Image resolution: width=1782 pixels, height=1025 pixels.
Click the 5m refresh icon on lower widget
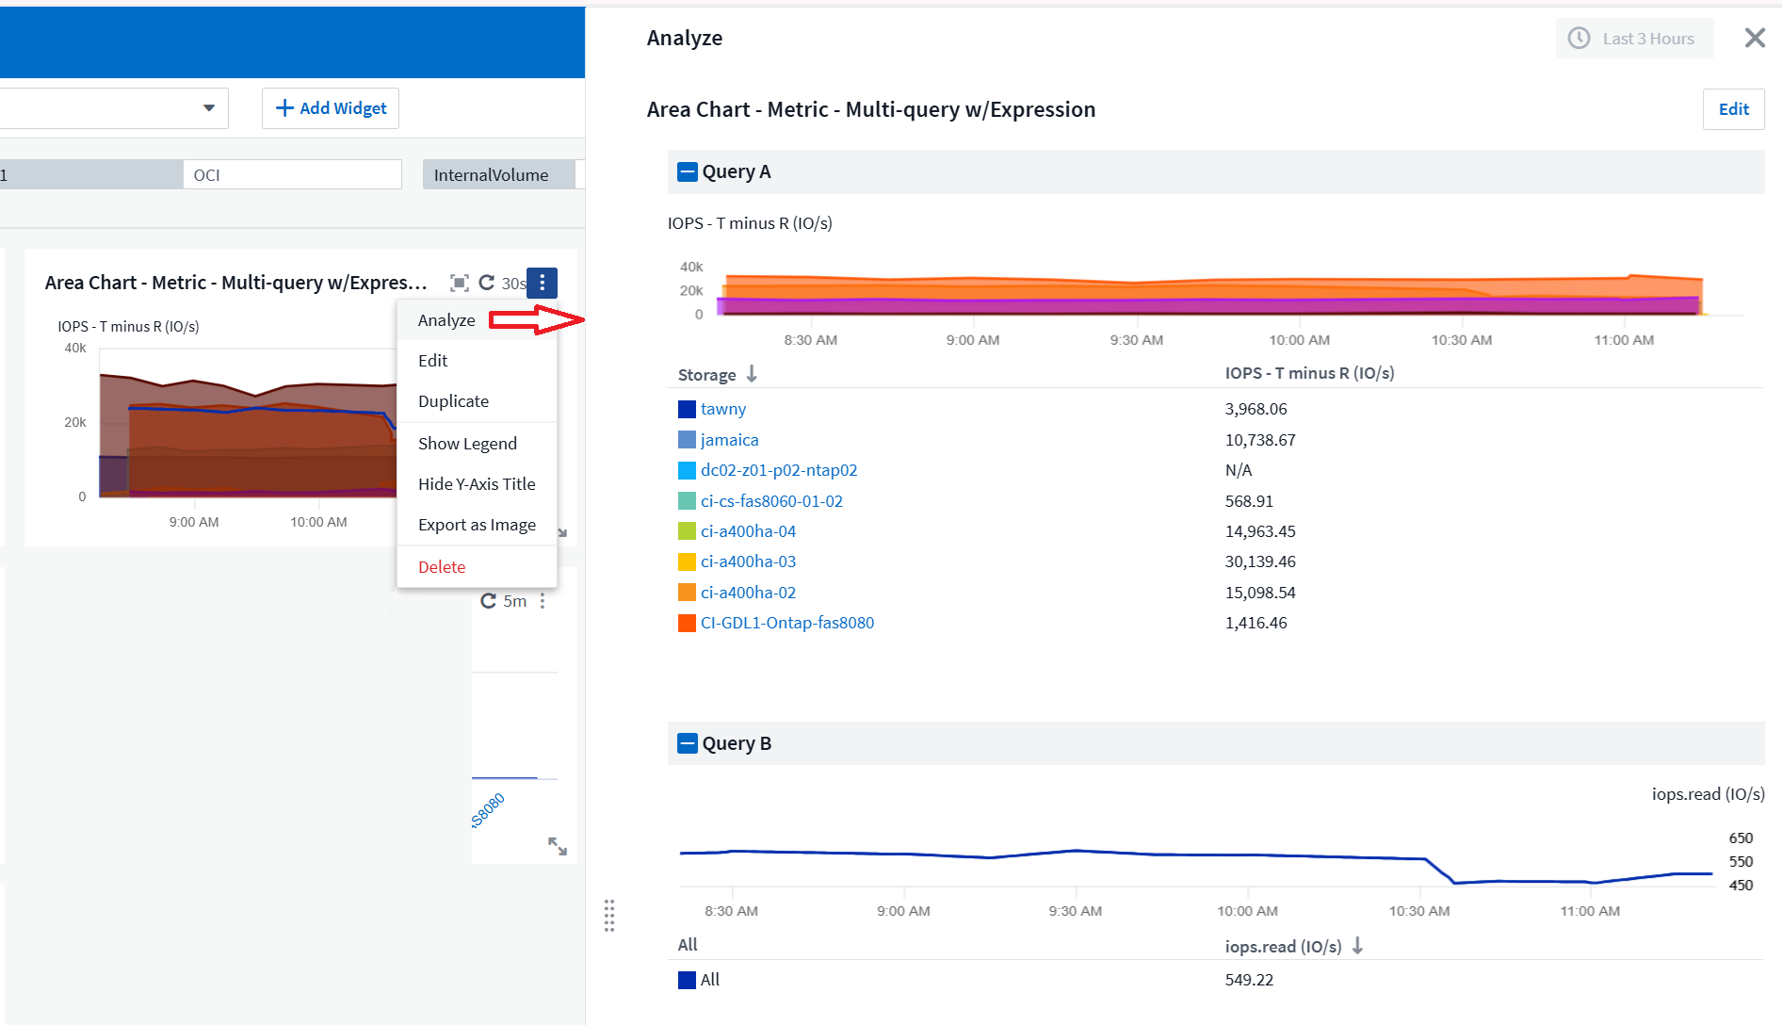(x=489, y=600)
